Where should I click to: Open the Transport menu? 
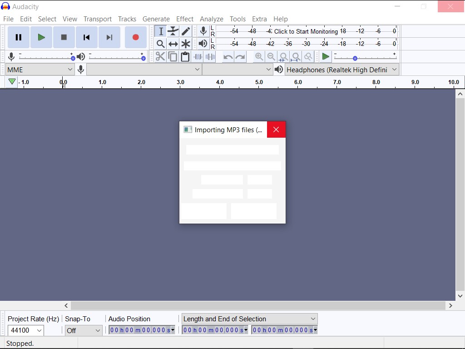point(97,19)
